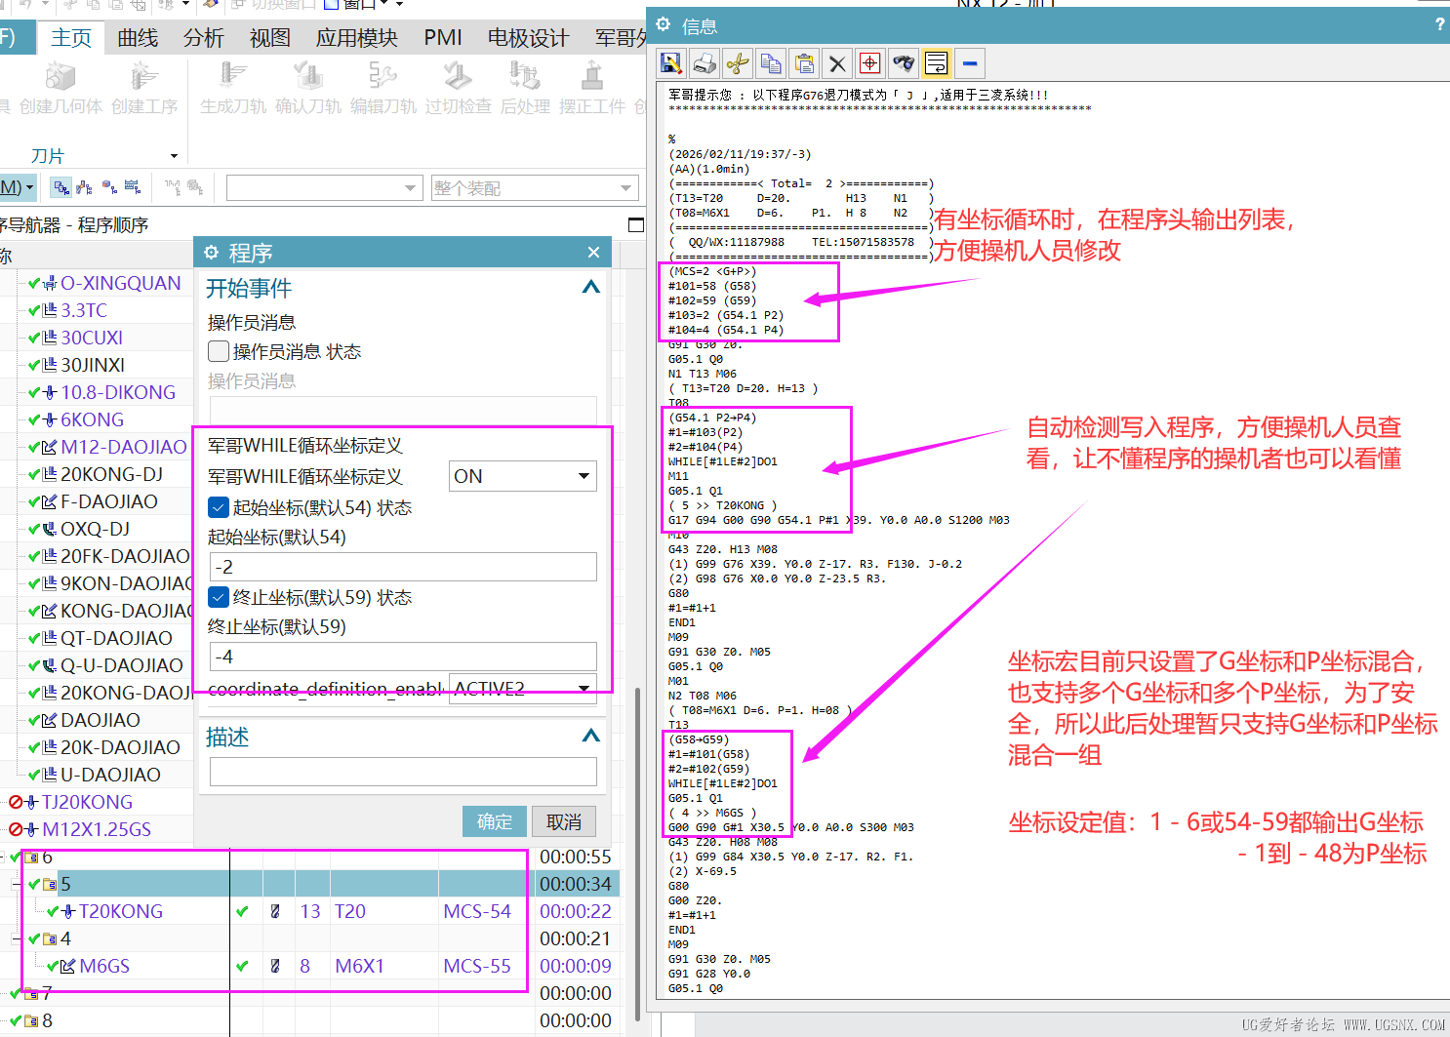
Task: Select the 30CUXI operation
Action: pos(92,338)
